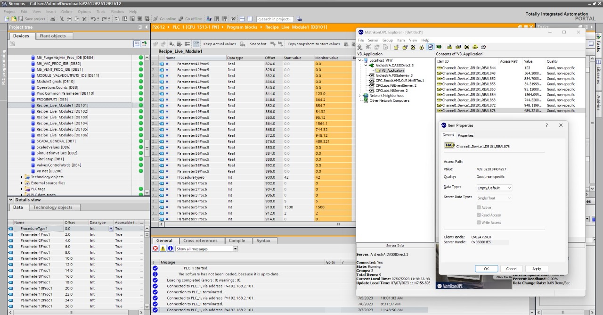Click the Parameter53Proc5 row name

[193, 135]
